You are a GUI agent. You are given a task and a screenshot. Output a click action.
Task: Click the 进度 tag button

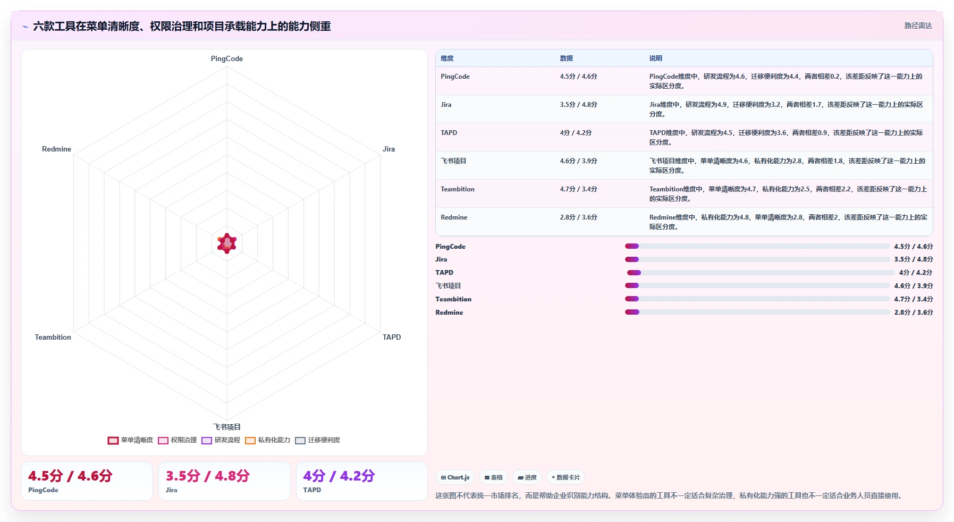(x=527, y=477)
